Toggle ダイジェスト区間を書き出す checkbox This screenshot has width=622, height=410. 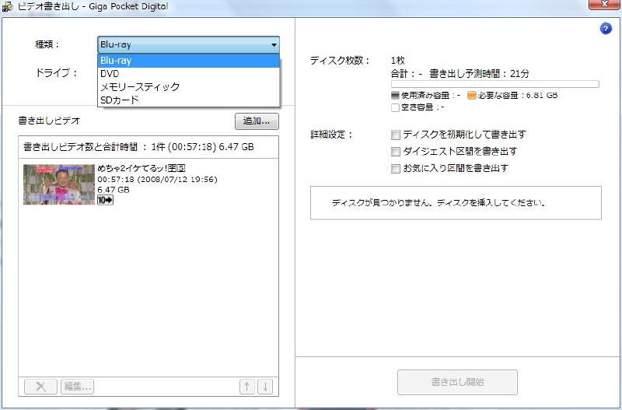click(396, 152)
